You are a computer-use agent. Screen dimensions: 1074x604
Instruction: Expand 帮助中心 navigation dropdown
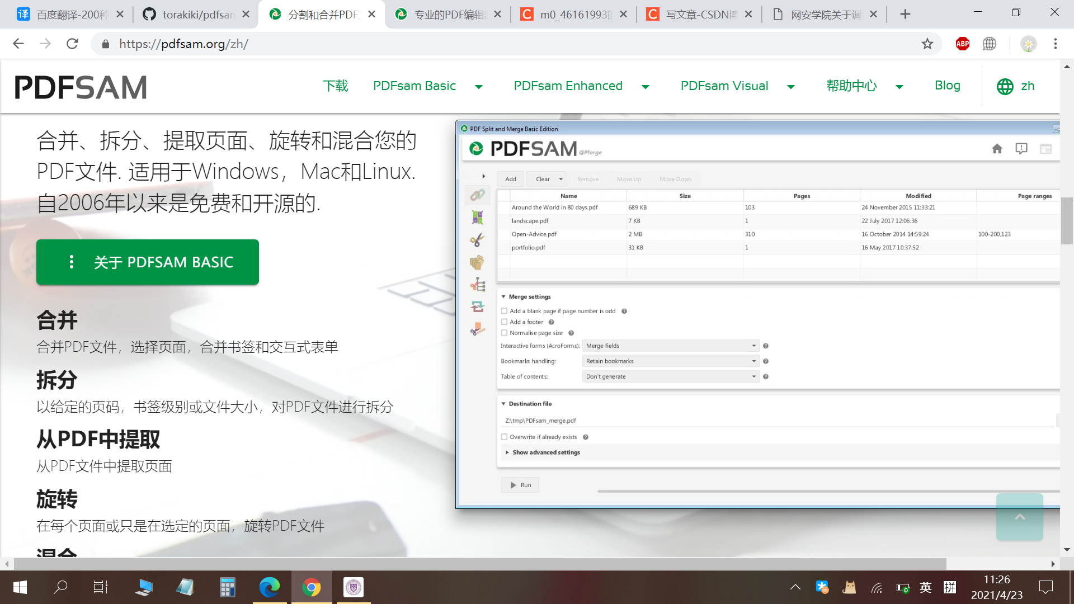click(899, 87)
